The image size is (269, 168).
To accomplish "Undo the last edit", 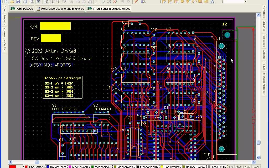I will (122, 2).
